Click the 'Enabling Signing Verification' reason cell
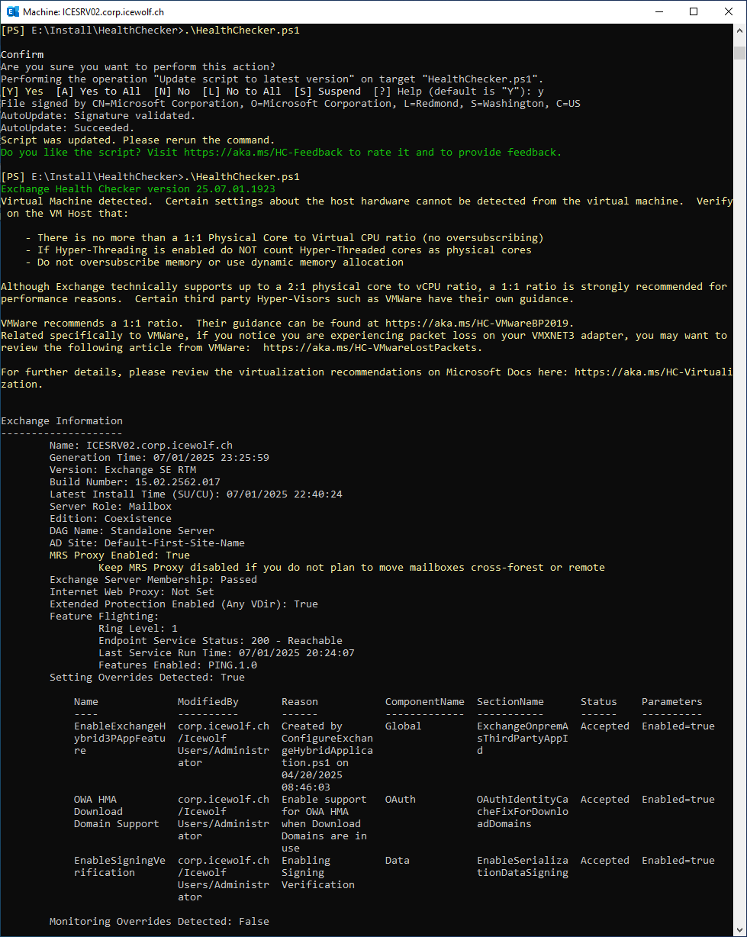 (x=318, y=873)
